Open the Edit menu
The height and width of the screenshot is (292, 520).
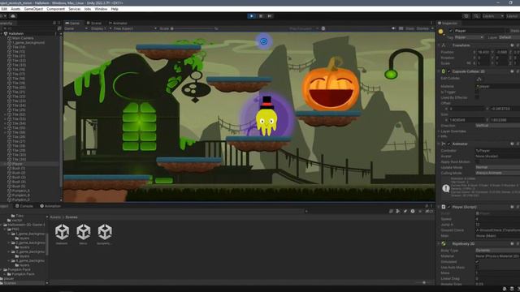click(x=4, y=9)
